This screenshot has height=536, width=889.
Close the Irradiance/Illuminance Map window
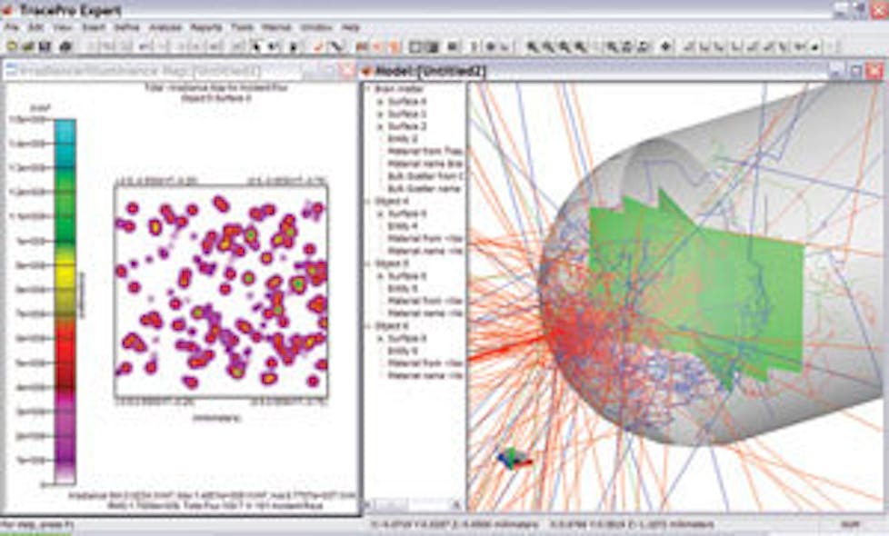(x=346, y=71)
